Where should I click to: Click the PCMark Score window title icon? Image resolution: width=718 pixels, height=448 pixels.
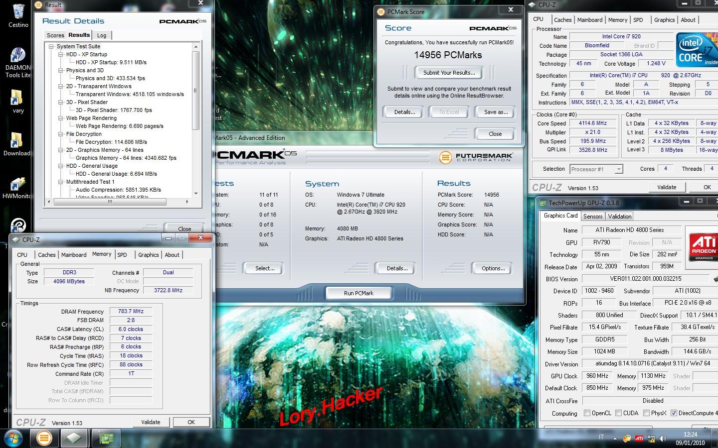[381, 11]
